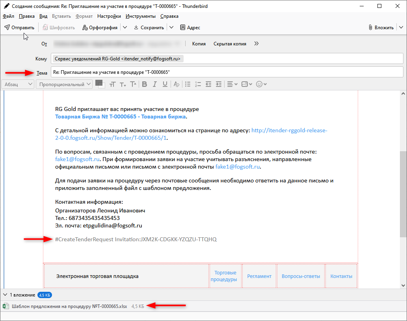Toggle italic text formatting
The height and width of the screenshot is (321, 407).
coord(155,84)
